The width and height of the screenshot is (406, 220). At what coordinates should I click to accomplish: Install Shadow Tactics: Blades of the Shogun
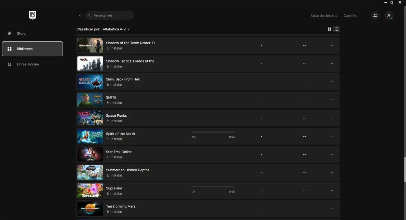coord(114,67)
